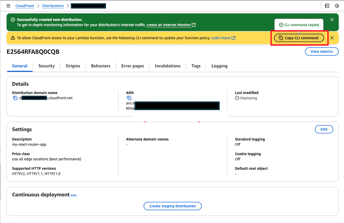The width and height of the screenshot is (344, 223).
Task: Dismiss the green success banner
Action: [x=332, y=20]
